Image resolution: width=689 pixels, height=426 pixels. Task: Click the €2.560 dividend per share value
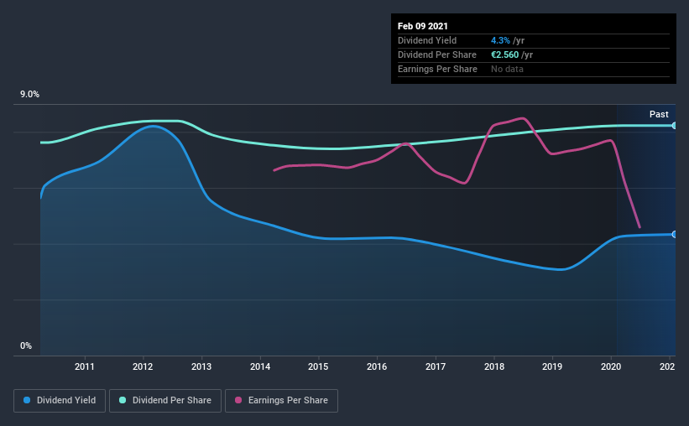point(505,55)
